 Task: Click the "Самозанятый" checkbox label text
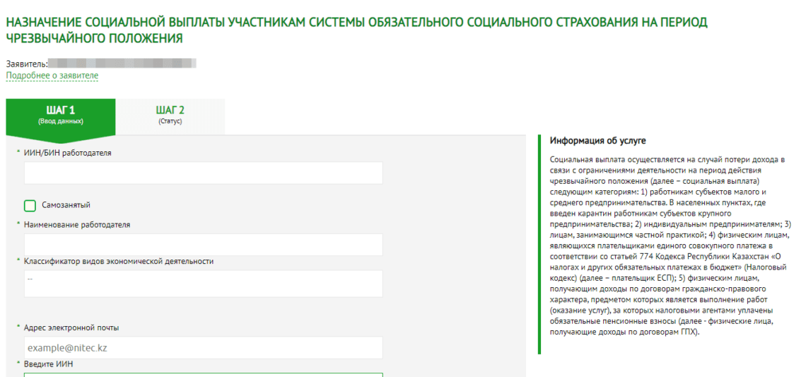point(66,205)
